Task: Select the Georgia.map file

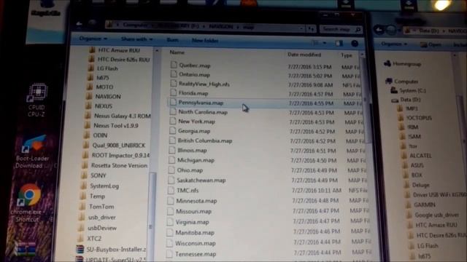Action: pos(194,131)
